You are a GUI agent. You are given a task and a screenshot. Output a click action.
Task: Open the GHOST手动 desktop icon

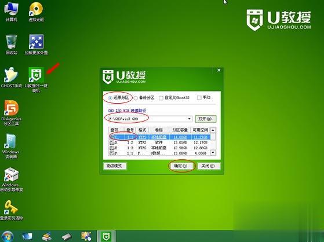point(11,78)
